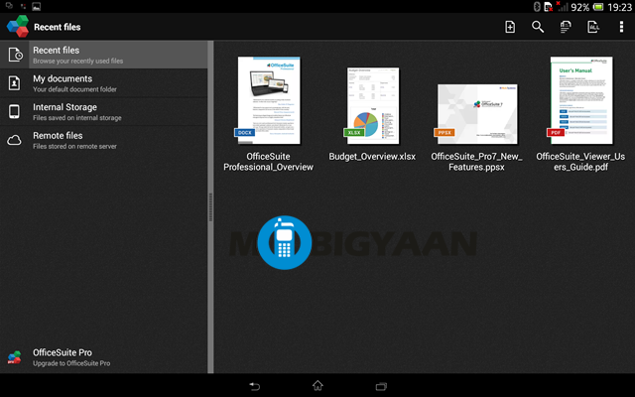Tap the Budget_Overview.xlsx file name
The width and height of the screenshot is (635, 397).
pyautogui.click(x=372, y=157)
